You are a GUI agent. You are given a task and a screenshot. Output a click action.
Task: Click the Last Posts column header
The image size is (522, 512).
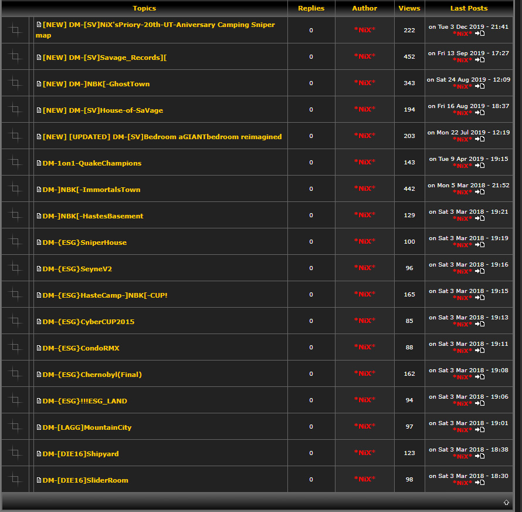pos(469,8)
